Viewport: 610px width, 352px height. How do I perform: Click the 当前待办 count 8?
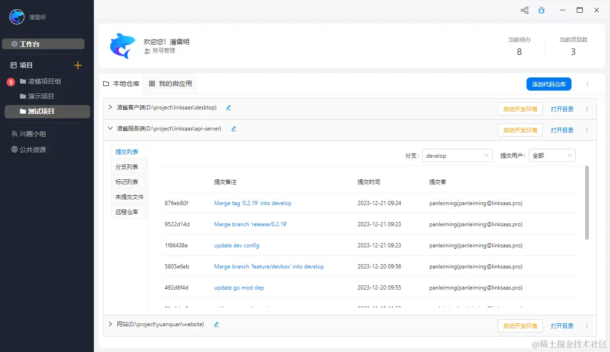tap(519, 52)
